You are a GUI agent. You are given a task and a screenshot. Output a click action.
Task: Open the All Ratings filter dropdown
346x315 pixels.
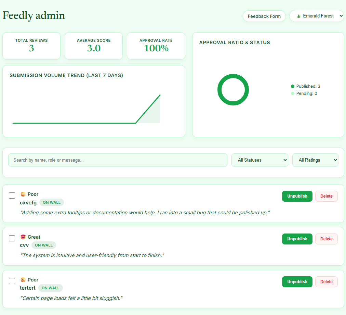click(x=315, y=160)
